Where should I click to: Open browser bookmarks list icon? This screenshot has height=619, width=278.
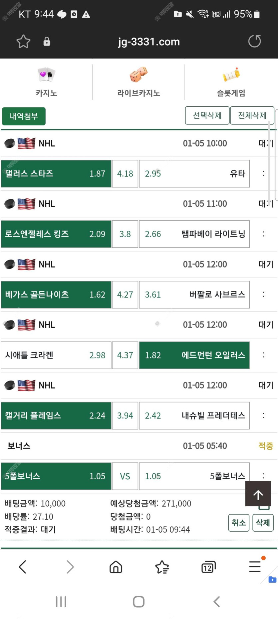[x=162, y=567]
